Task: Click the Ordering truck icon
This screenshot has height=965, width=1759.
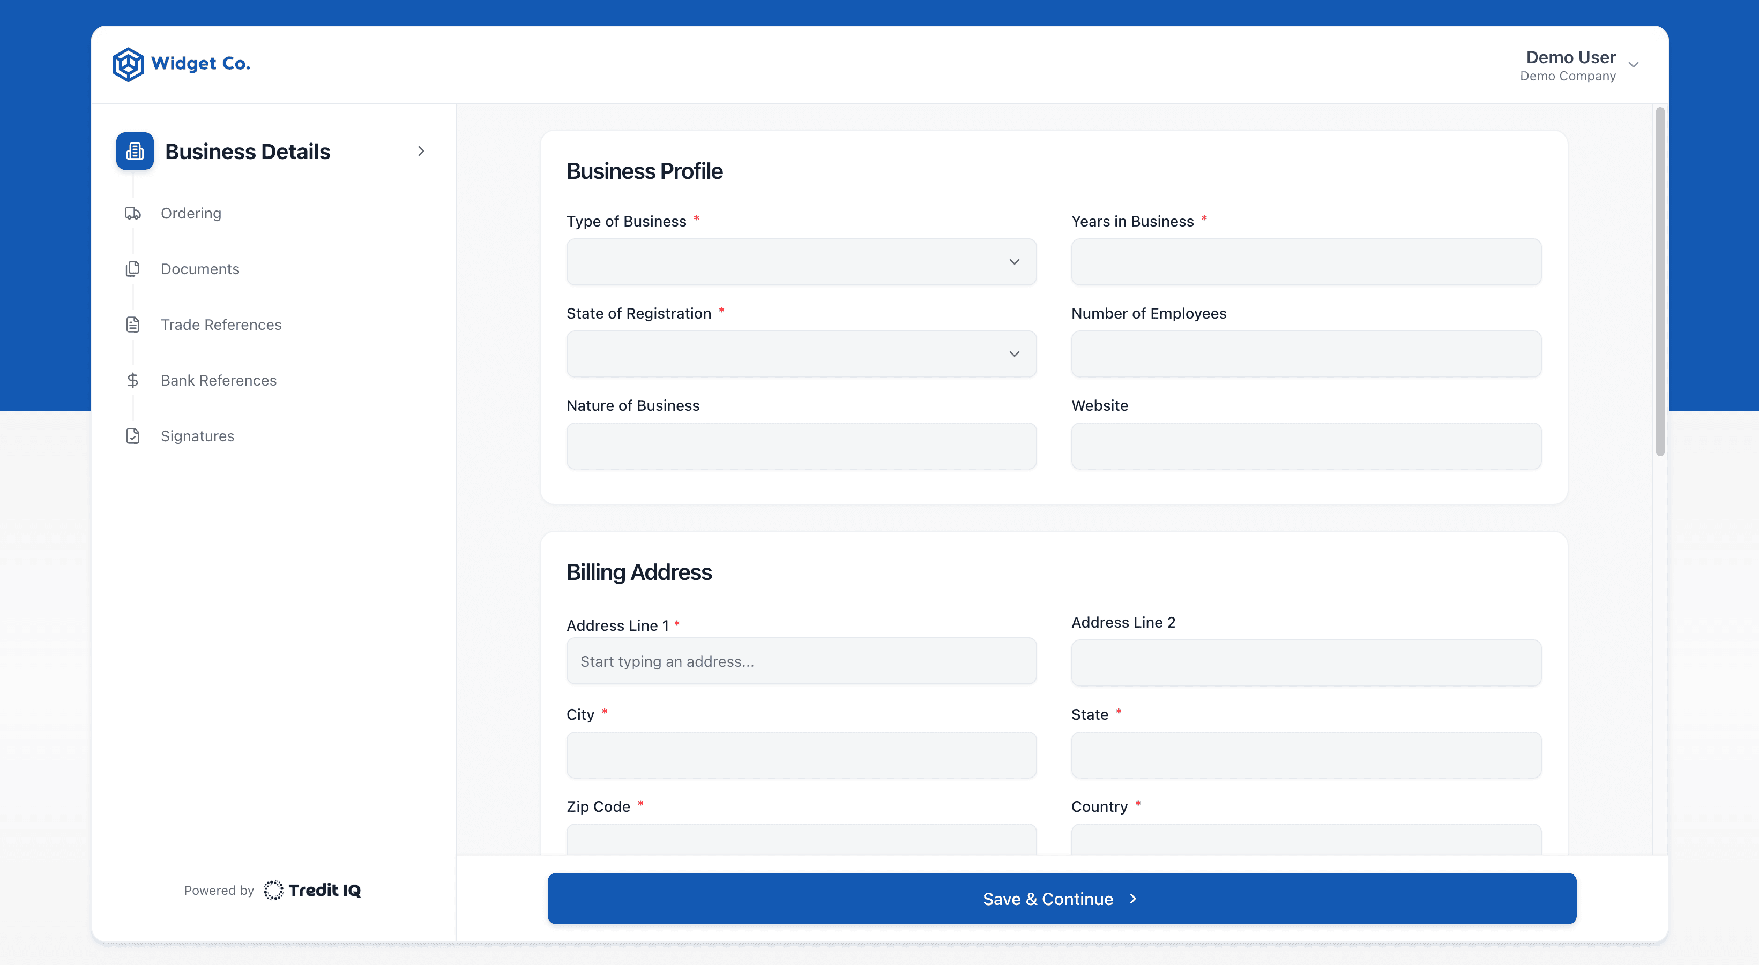Action: coord(132,213)
